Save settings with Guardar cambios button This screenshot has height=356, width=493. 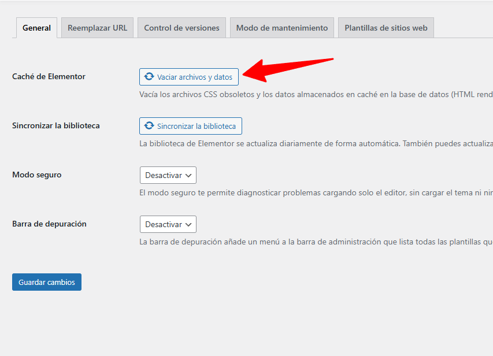pyautogui.click(x=47, y=282)
